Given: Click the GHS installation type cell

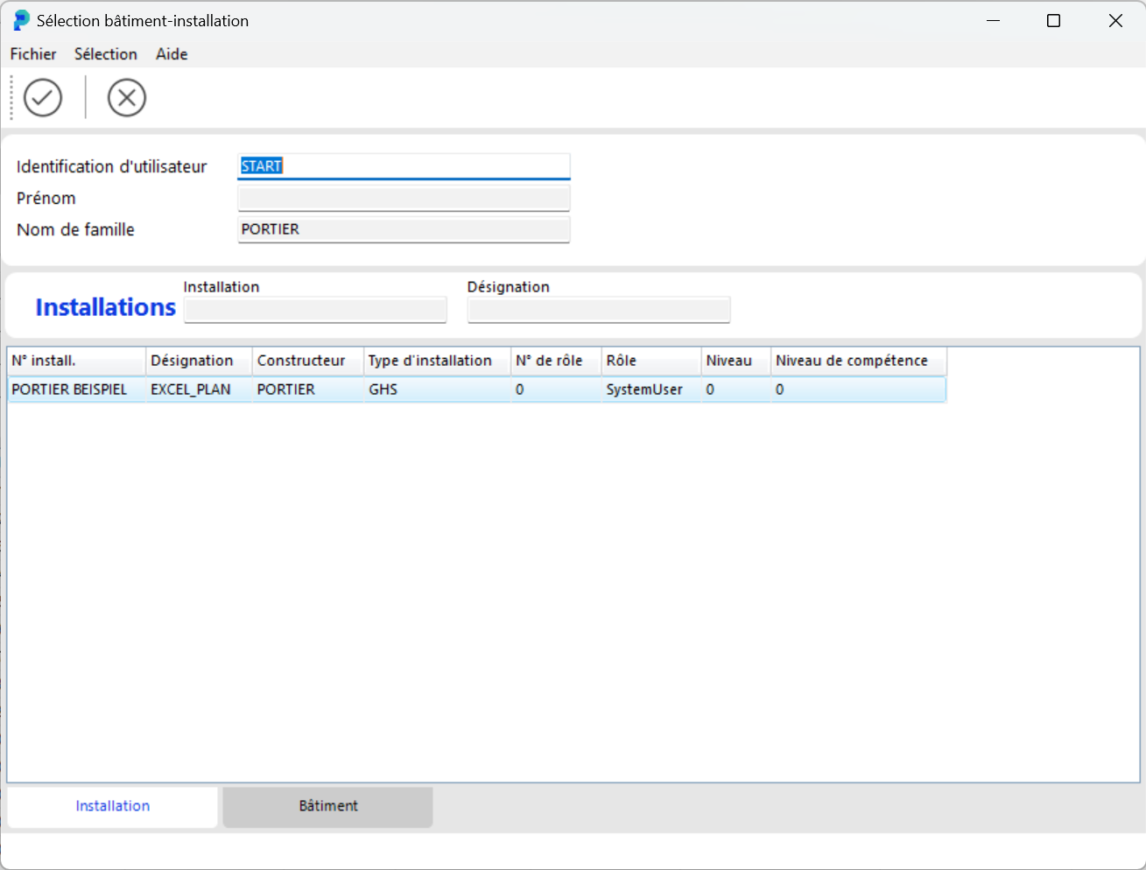Looking at the screenshot, I should tap(437, 389).
